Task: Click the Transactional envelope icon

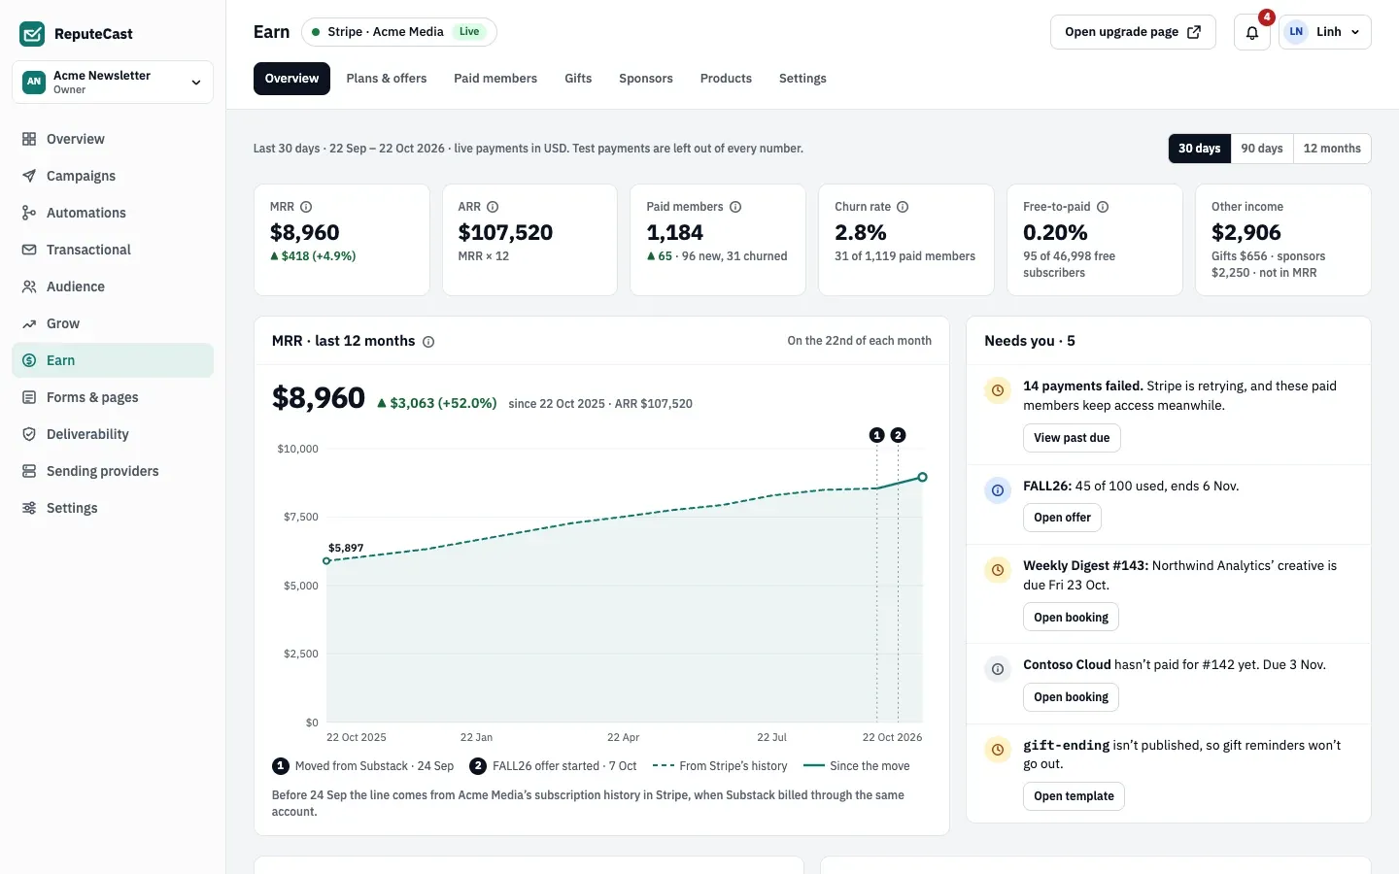Action: [x=29, y=250]
